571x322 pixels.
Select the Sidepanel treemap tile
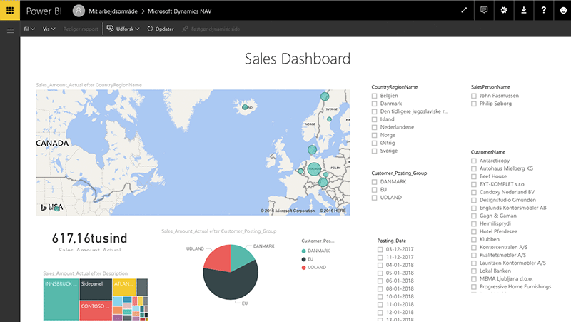click(x=96, y=290)
